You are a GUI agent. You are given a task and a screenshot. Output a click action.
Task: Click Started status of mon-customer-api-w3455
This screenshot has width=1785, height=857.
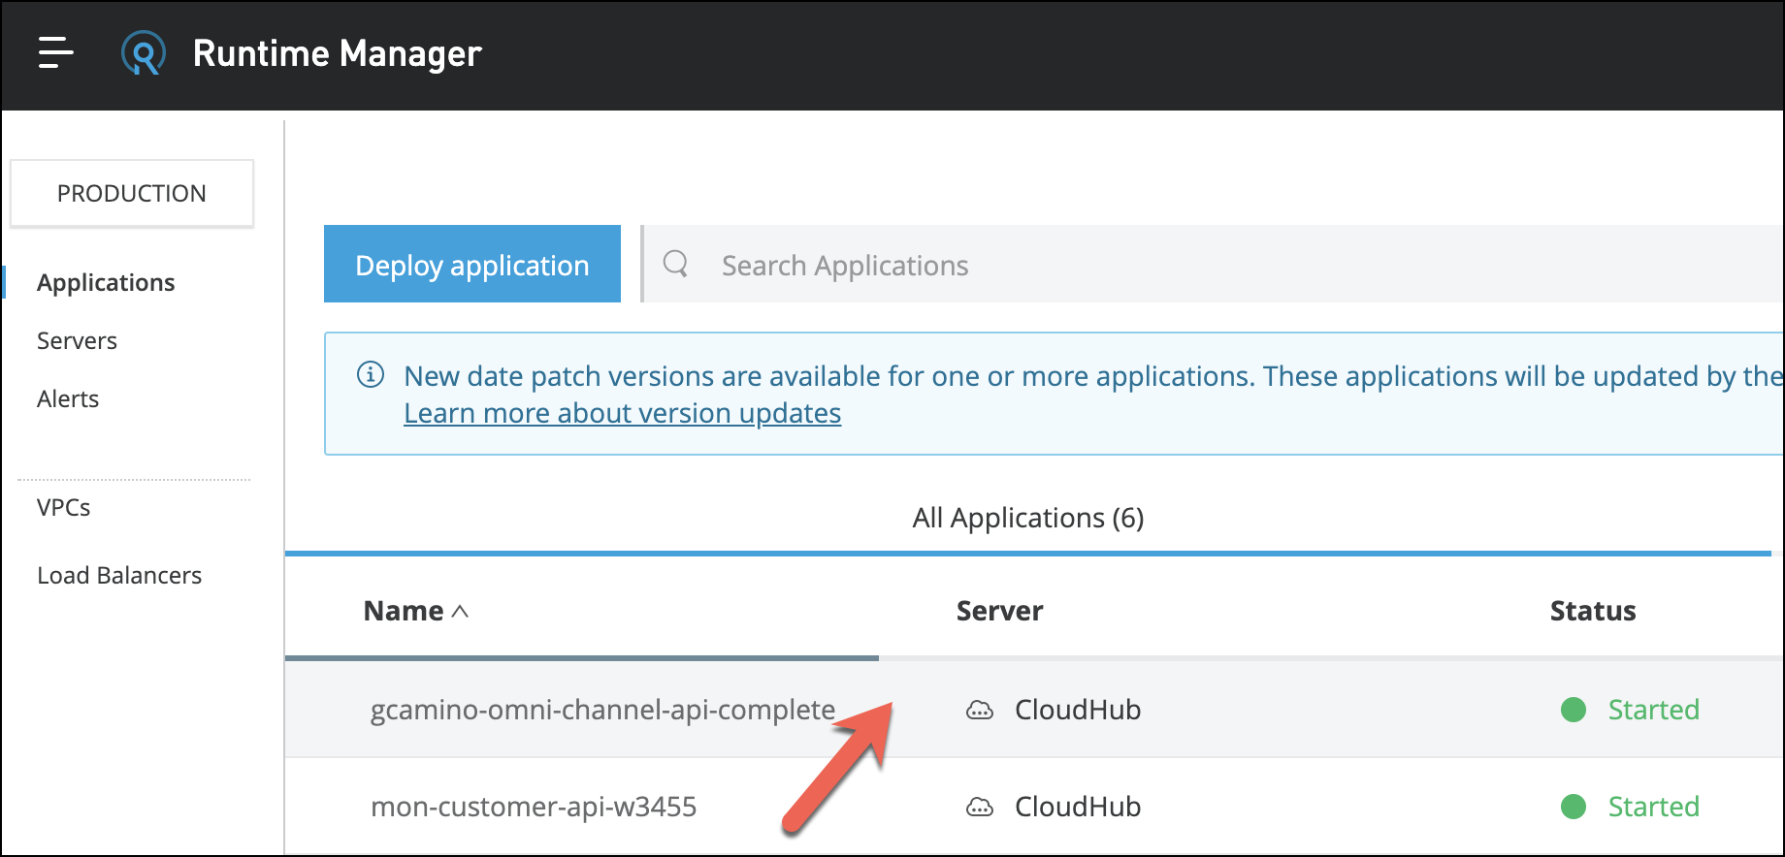pos(1653,807)
